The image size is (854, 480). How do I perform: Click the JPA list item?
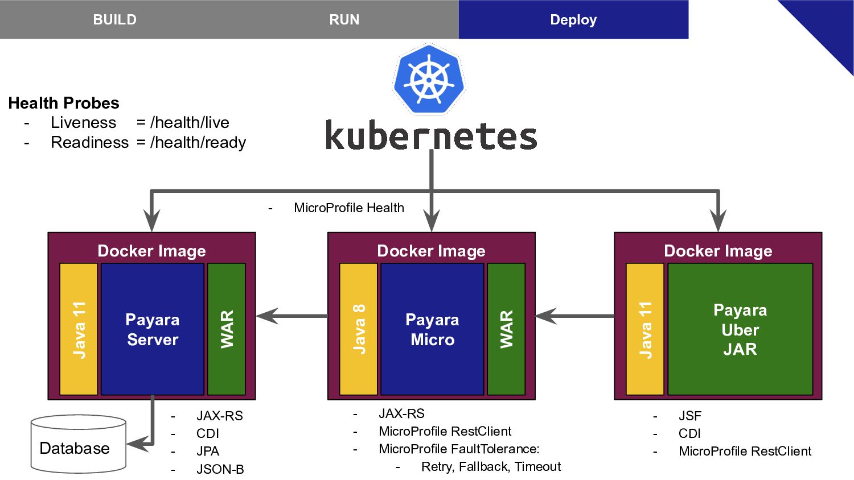point(208,451)
